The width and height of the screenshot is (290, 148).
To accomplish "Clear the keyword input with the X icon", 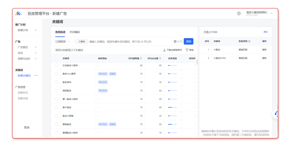I will [x=175, y=41].
